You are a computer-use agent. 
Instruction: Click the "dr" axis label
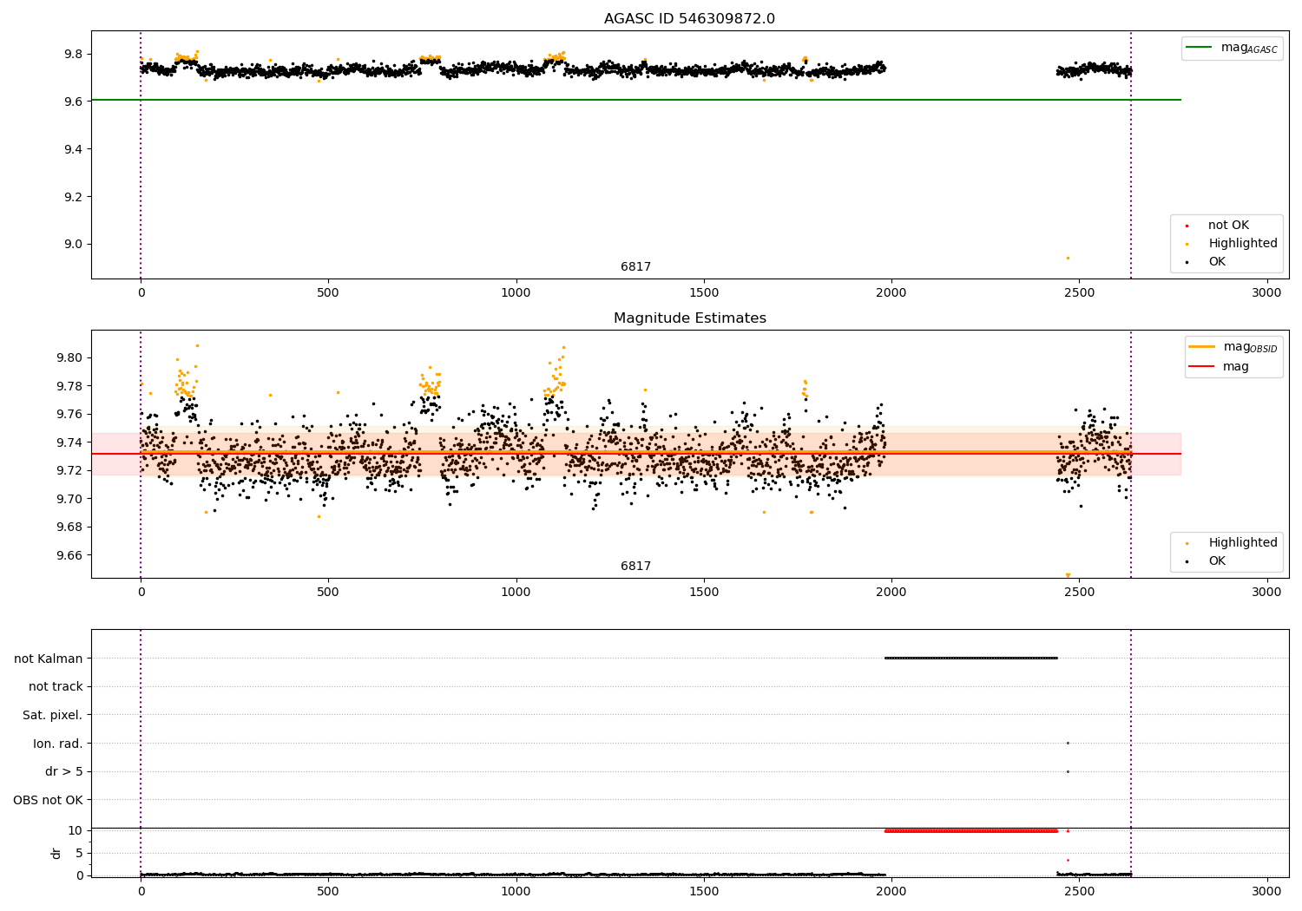click(56, 853)
